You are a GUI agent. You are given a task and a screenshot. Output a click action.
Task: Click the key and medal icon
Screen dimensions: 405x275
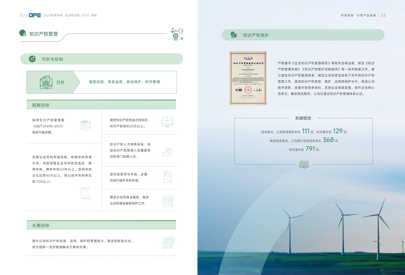[x=177, y=34]
